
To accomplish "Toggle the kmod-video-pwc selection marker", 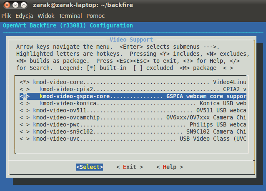I will pyautogui.click(x=25, y=124).
